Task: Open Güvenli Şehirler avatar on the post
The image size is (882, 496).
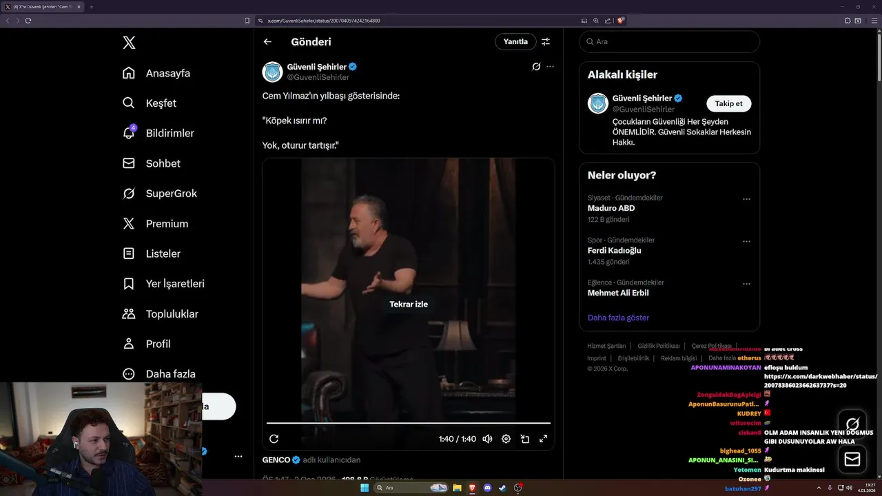Action: pos(273,72)
